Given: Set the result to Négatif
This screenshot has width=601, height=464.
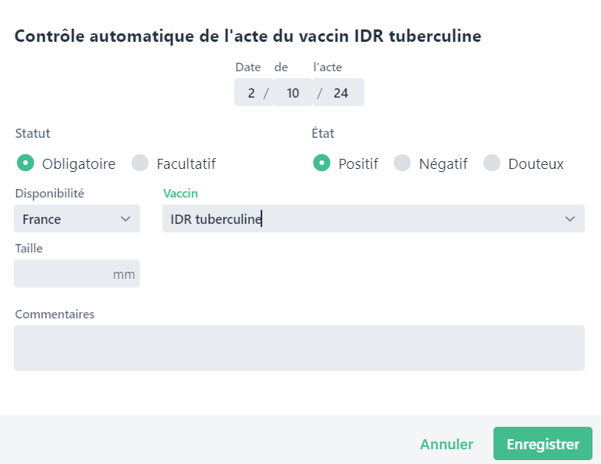Looking at the screenshot, I should (x=402, y=163).
